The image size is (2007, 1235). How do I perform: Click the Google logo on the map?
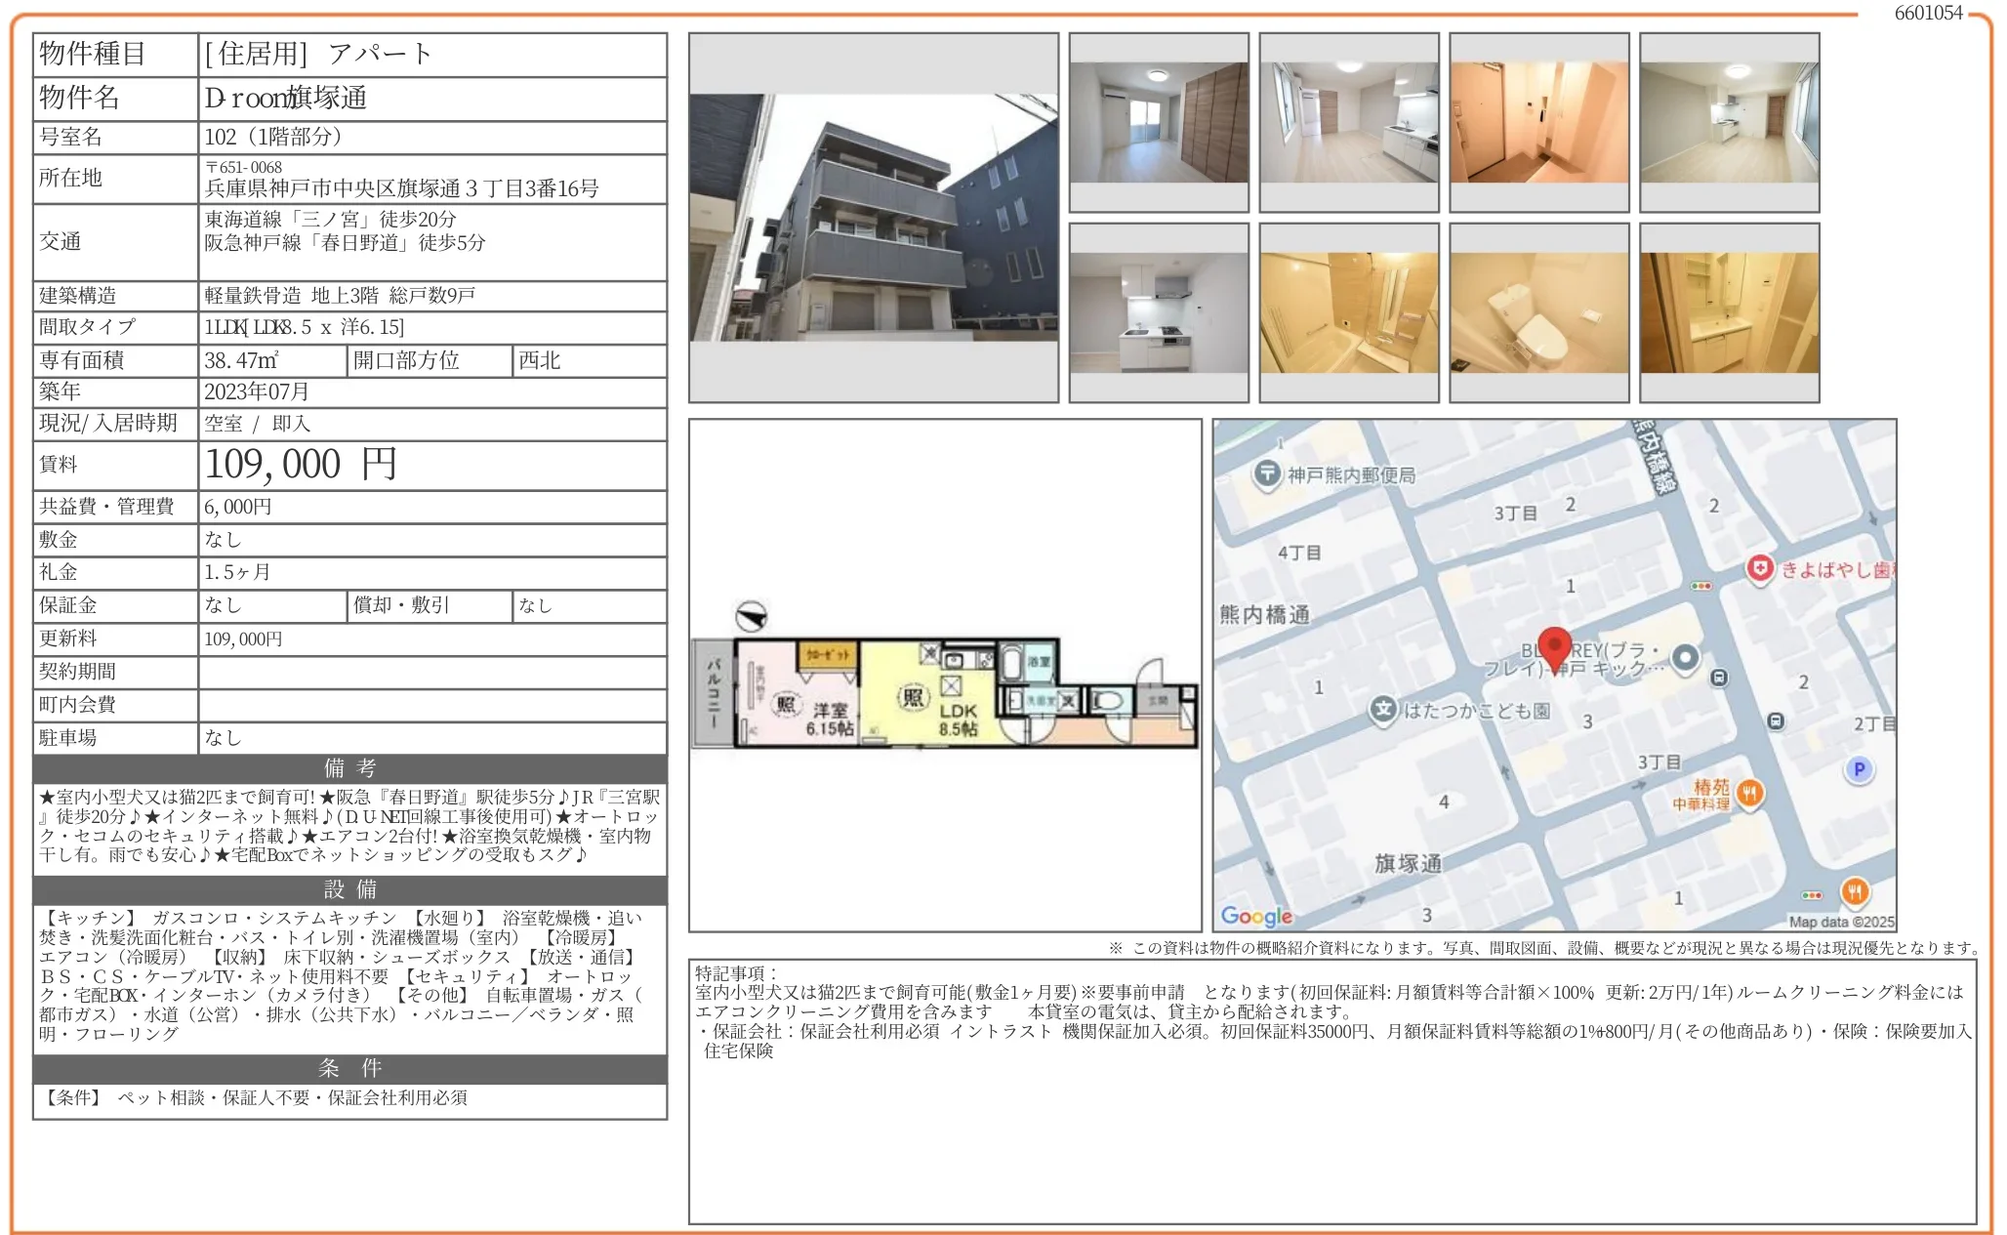coord(1257,914)
